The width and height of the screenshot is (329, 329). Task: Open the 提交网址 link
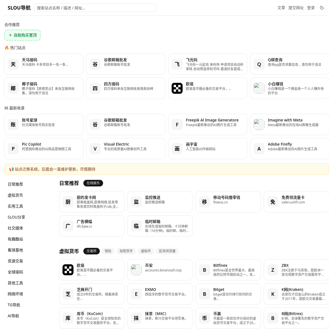coord(296,8)
